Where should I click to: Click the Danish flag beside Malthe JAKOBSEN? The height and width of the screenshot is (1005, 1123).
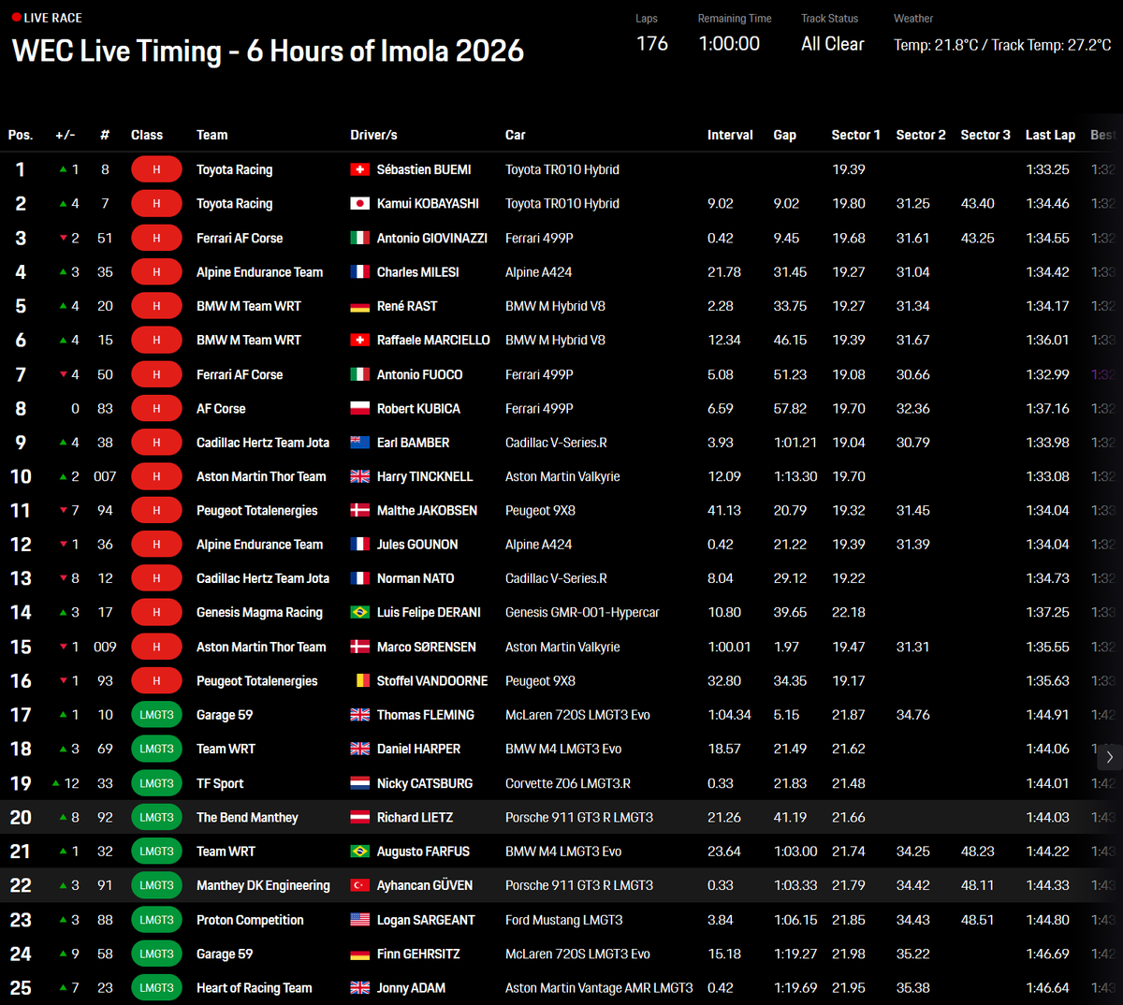pos(359,510)
